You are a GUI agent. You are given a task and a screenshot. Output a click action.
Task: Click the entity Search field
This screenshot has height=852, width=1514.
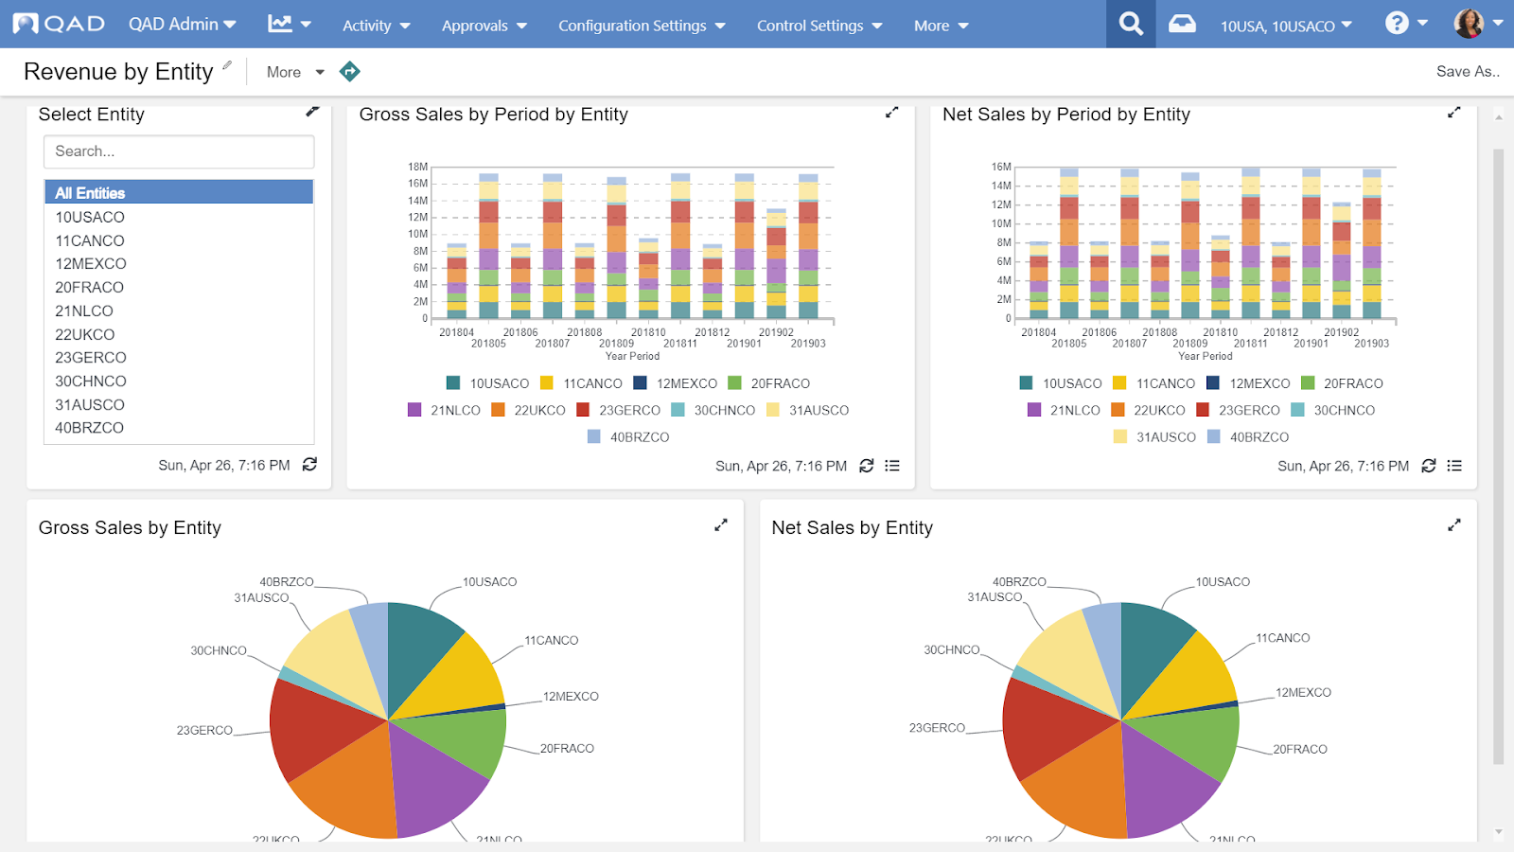179,151
